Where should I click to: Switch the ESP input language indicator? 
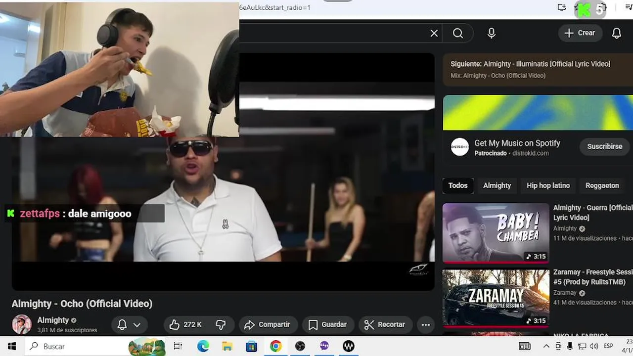pos(608,347)
